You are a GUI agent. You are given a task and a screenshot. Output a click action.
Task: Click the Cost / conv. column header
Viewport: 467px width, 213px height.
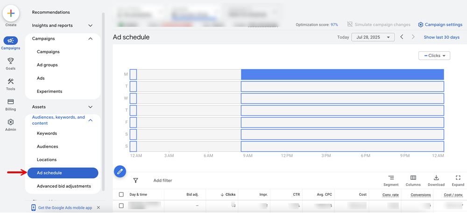pos(453,195)
